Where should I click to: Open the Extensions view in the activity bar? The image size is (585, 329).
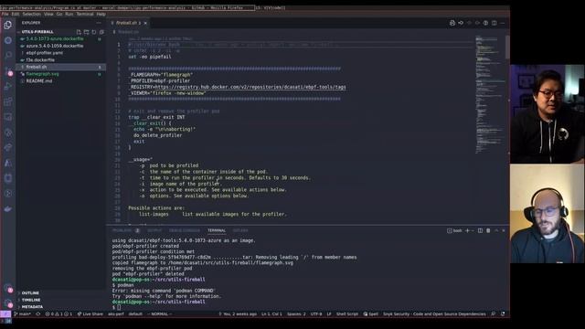[8, 101]
